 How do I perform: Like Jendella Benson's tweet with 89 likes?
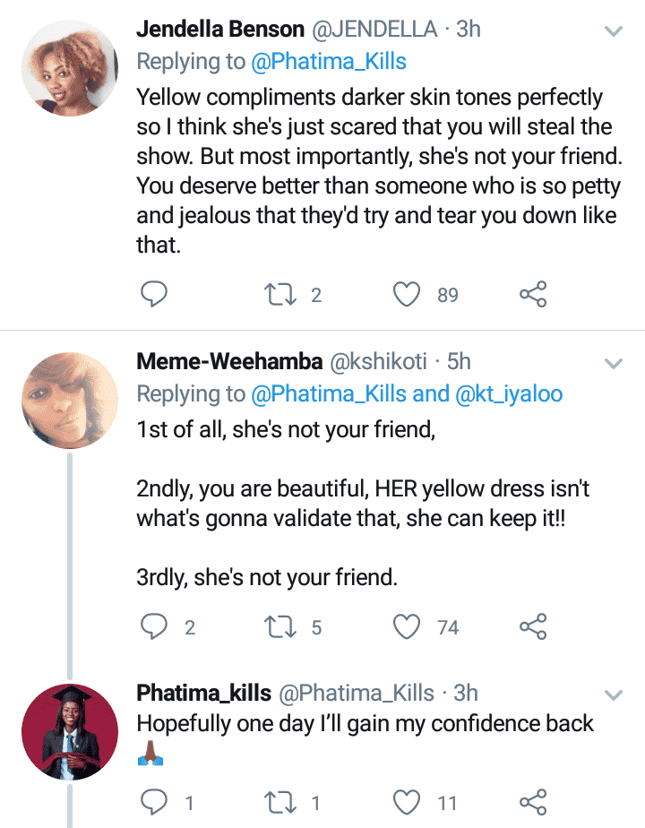(408, 294)
